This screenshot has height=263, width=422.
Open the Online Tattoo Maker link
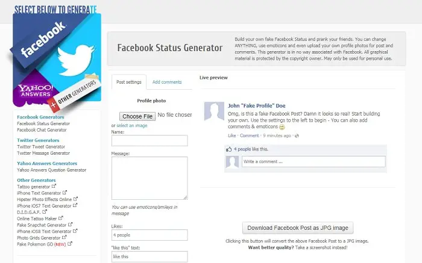pos(37,218)
